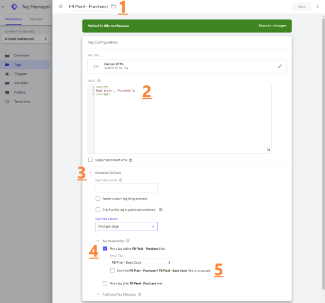
Task: Check Don't fire if Base Code fails or is paused
Action: pyautogui.click(x=112, y=270)
